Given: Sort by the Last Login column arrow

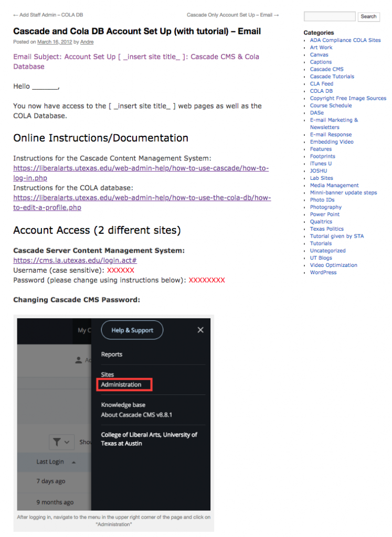Looking at the screenshot, I should [x=73, y=462].
